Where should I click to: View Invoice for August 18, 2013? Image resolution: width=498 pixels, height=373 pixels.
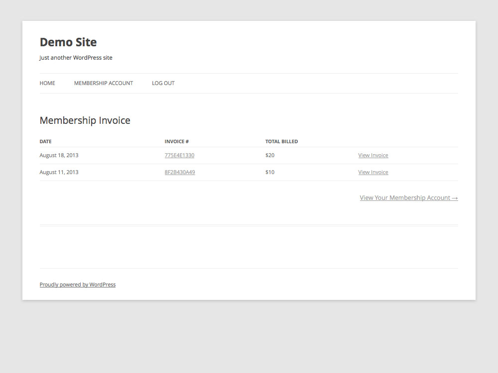(373, 155)
